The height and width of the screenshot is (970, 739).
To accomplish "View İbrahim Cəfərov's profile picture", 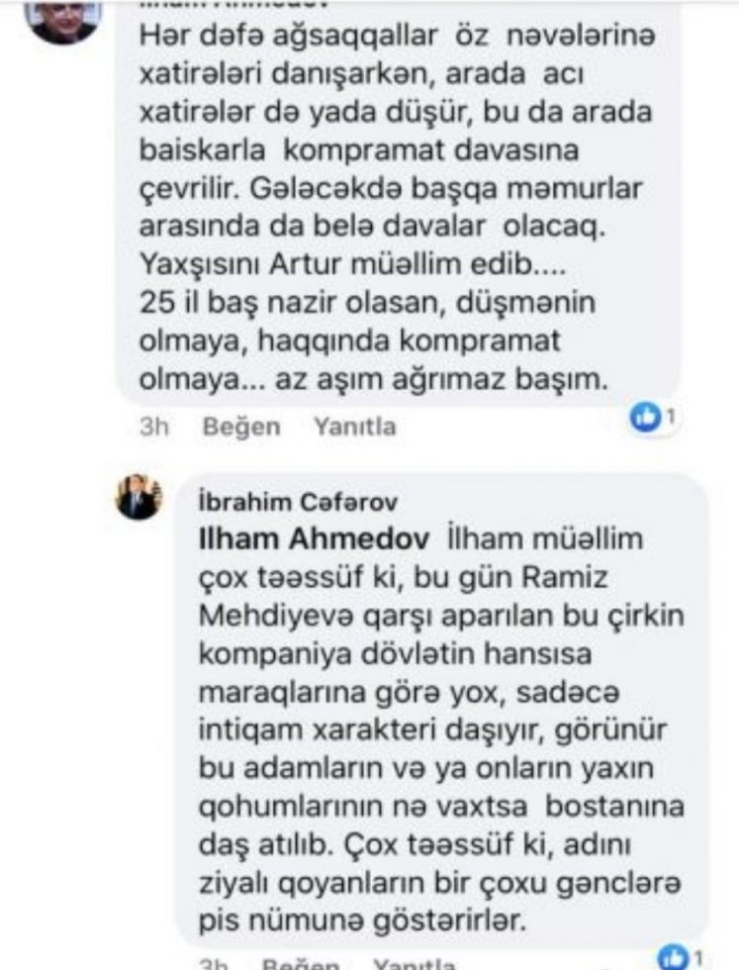I will coord(139,497).
